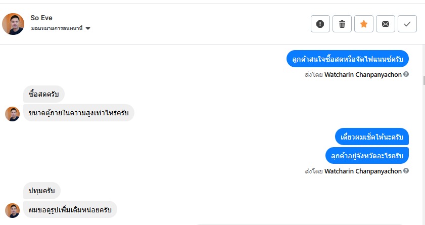Click the exclamation mark spam icon
This screenshot has height=225, width=425.
[x=320, y=24]
